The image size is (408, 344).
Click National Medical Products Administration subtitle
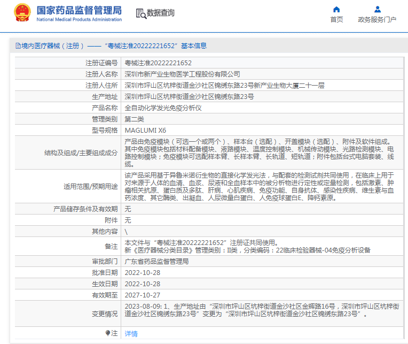79,20
